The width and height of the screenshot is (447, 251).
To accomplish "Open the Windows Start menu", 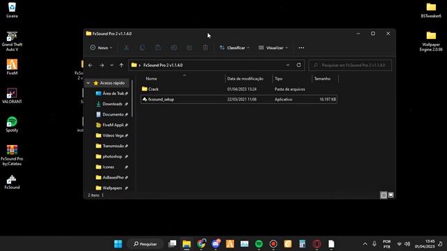I will point(118,244).
